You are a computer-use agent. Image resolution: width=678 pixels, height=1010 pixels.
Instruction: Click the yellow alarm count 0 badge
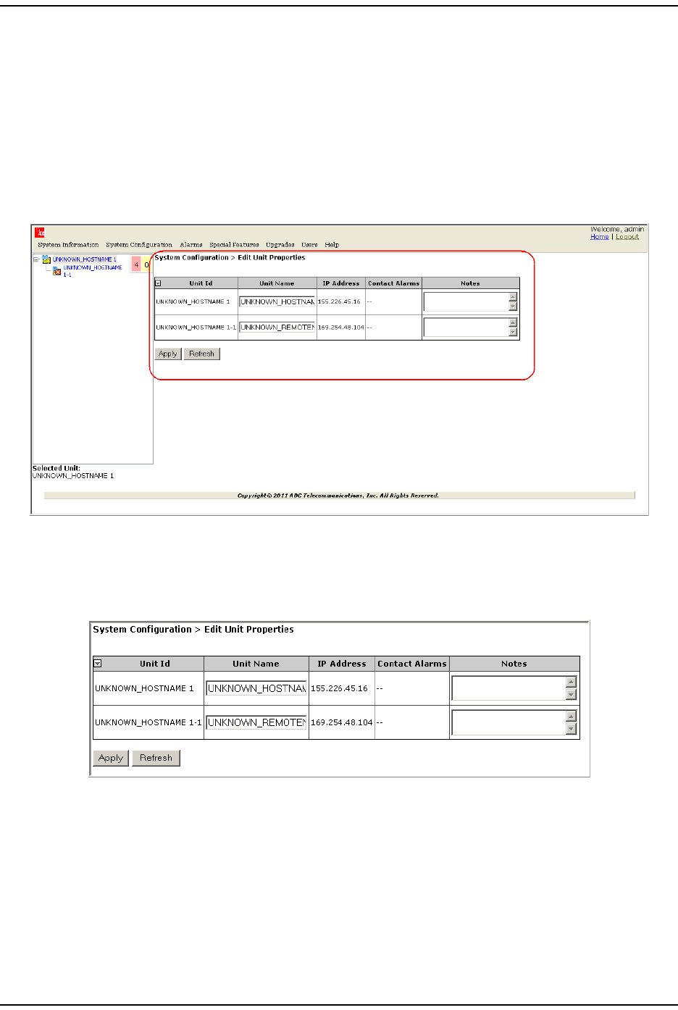pos(146,265)
